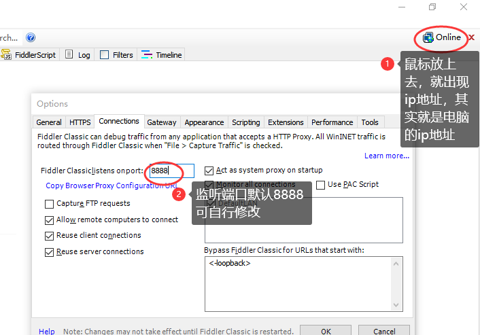Select the Connections options tab
480x335 pixels.
[119, 121]
